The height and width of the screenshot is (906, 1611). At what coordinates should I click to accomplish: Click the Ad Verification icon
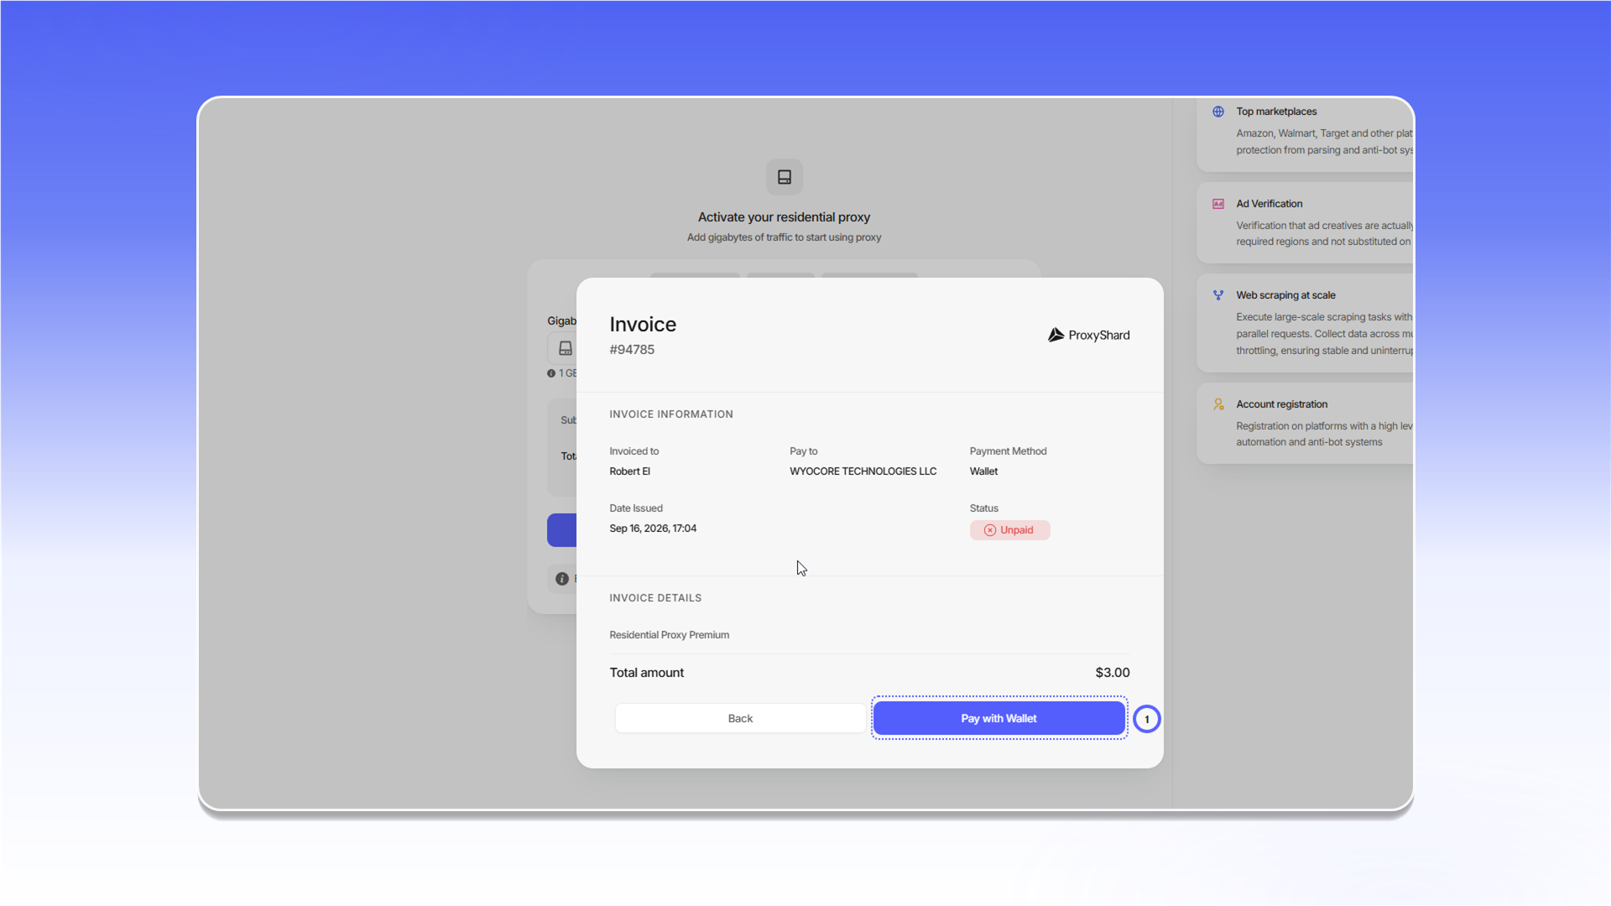click(x=1218, y=204)
